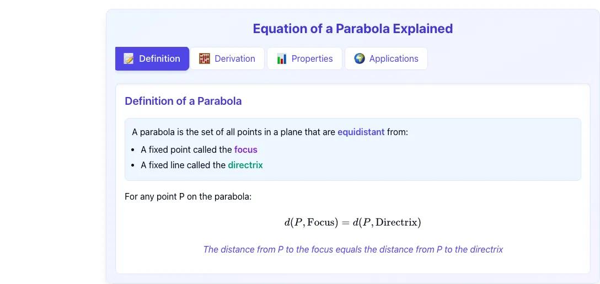Click the bullet A fixed point called the focus
Screen dimensions: 600x284
pyautogui.click(x=199, y=149)
